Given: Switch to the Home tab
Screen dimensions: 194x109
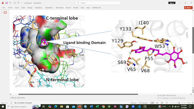Looking at the screenshot, I should point(10,8).
